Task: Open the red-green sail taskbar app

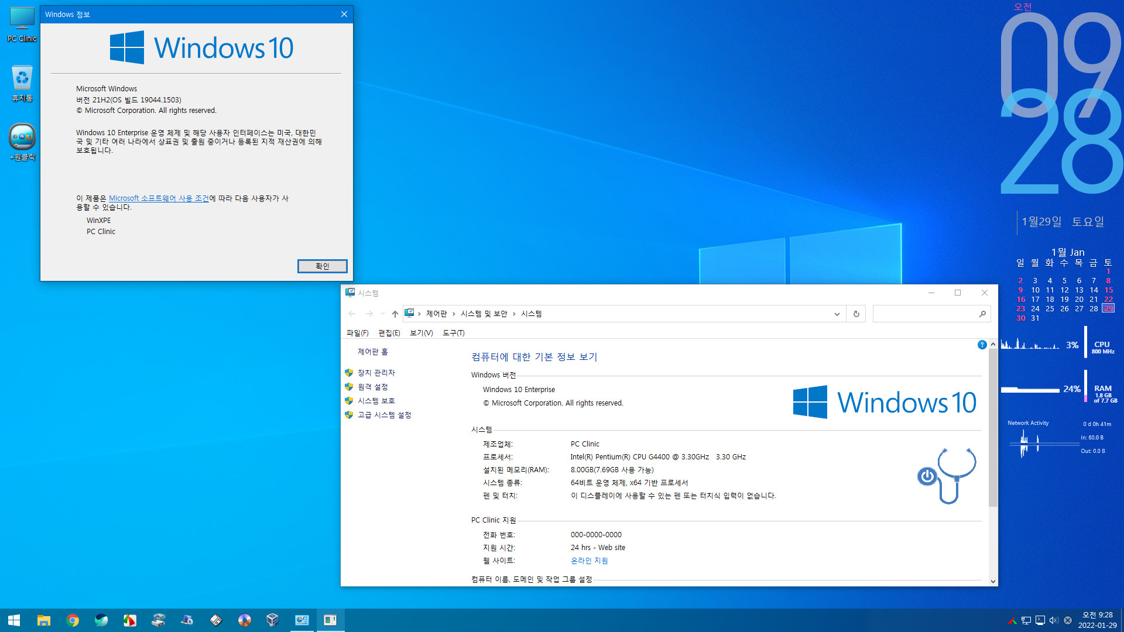Action: [129, 620]
